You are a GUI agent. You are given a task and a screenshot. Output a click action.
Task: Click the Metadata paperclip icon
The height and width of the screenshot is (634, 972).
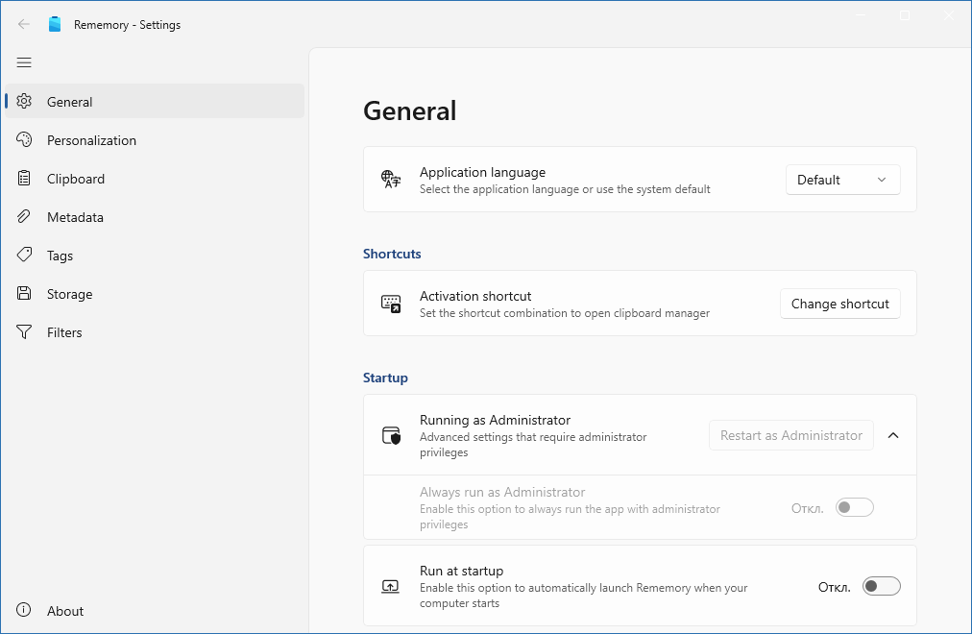pos(25,217)
